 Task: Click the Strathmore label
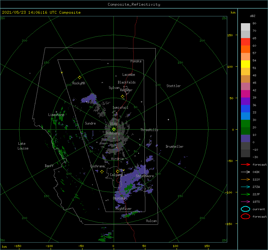[x=145, y=176]
